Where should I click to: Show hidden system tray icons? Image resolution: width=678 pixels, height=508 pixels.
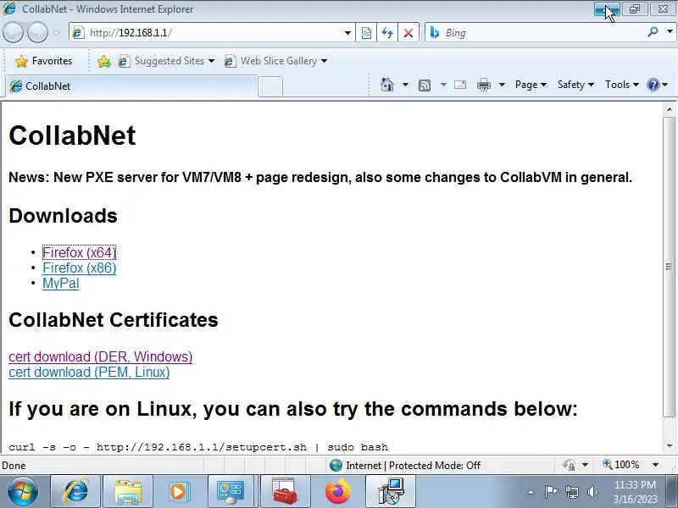tap(531, 492)
